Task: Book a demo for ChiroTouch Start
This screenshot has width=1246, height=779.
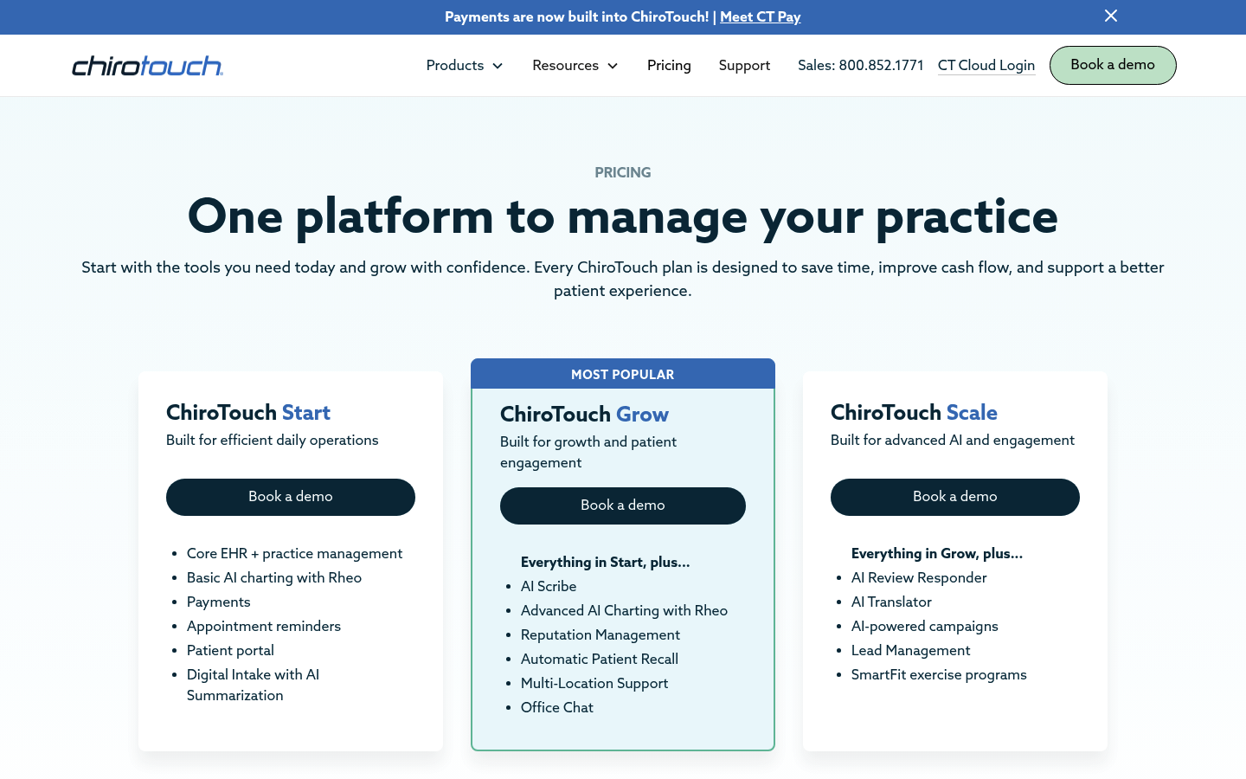Action: pyautogui.click(x=291, y=497)
